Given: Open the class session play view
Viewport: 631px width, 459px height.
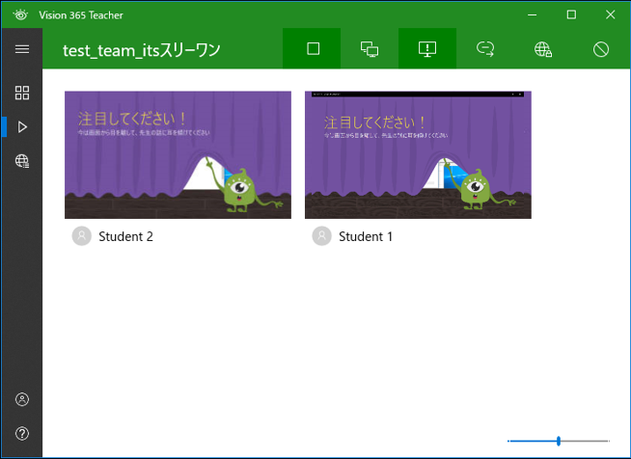Looking at the screenshot, I should (22, 127).
